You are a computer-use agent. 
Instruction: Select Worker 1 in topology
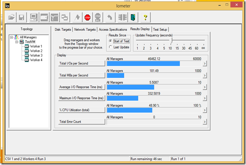point(36,46)
